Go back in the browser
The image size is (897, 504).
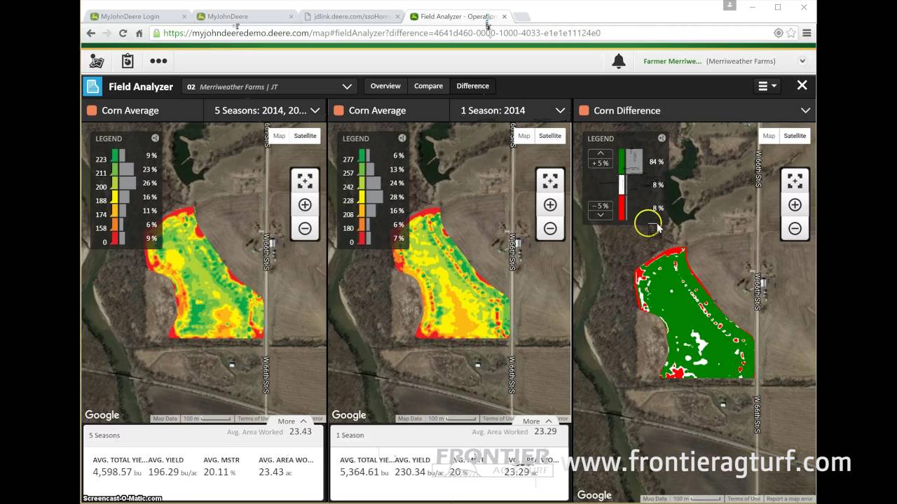pyautogui.click(x=91, y=33)
